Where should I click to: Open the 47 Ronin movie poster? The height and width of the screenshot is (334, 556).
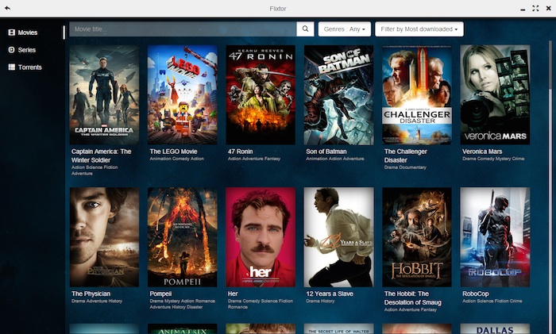coord(261,94)
